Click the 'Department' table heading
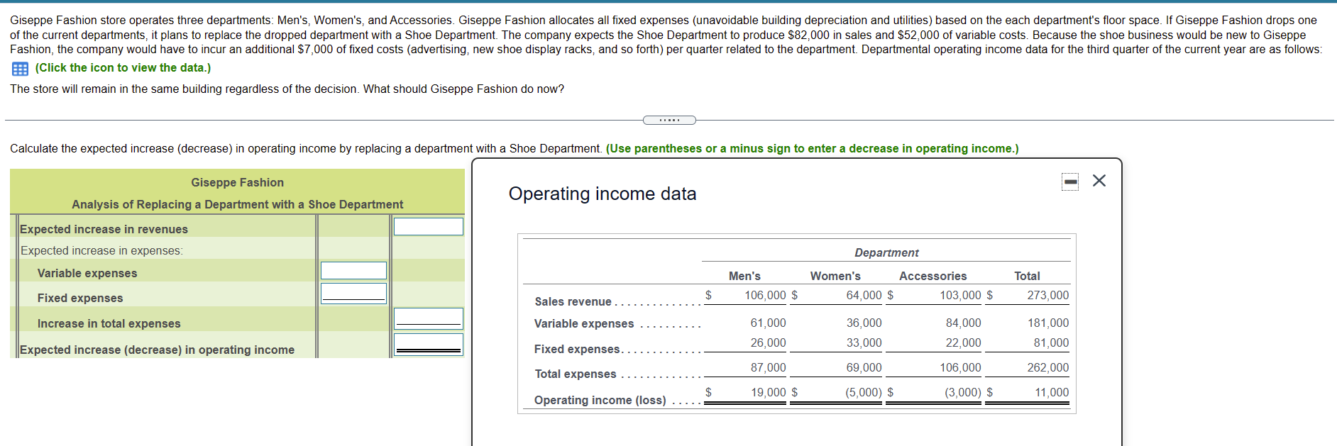 coord(886,252)
